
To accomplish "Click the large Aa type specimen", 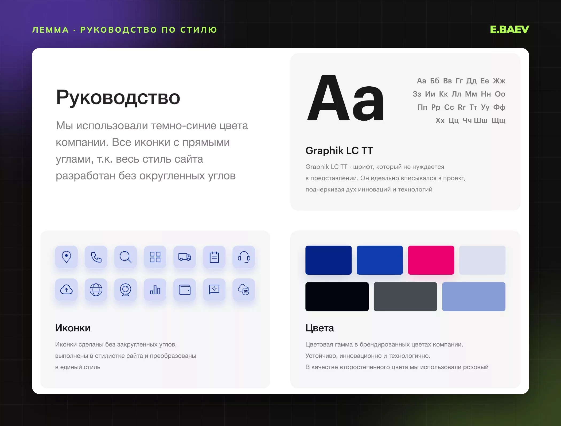I will click(x=345, y=98).
